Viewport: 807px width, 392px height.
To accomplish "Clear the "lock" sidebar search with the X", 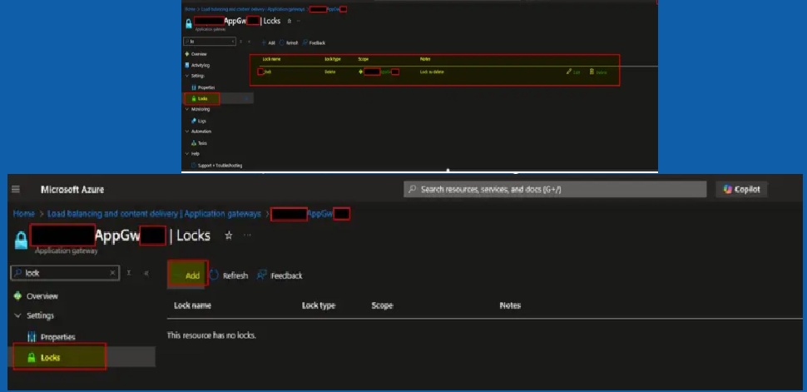I will [112, 273].
